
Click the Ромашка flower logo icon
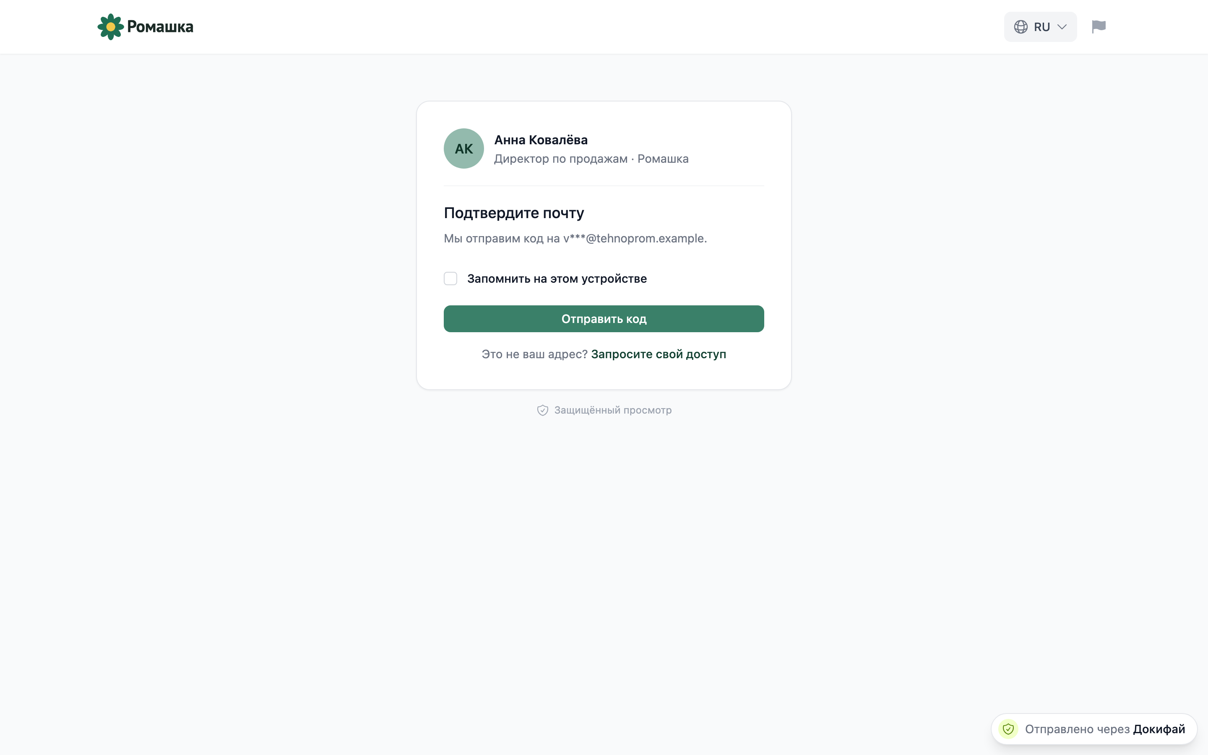pos(110,26)
